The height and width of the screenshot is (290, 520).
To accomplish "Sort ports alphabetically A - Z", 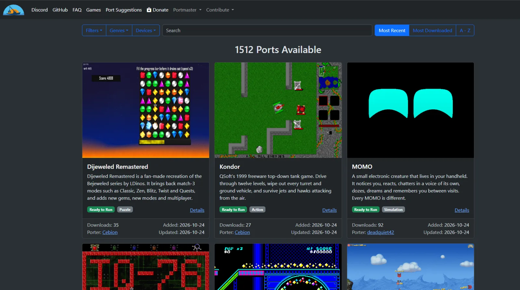I will pyautogui.click(x=465, y=30).
